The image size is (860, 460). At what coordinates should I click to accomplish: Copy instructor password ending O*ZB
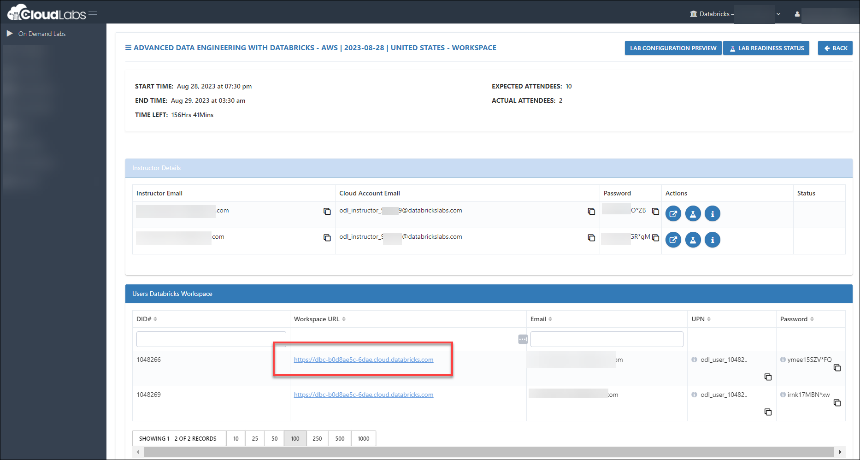tap(655, 212)
